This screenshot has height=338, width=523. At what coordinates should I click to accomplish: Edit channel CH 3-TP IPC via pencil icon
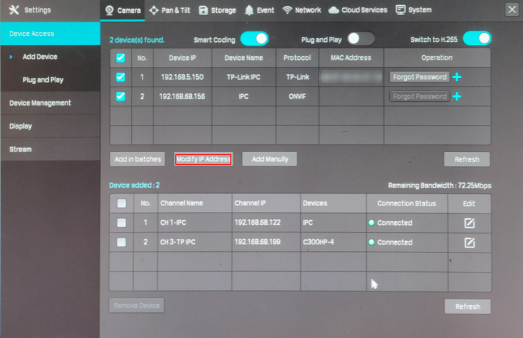470,242
